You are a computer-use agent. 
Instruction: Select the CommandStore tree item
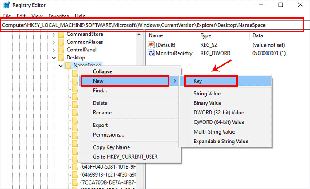tap(85, 34)
